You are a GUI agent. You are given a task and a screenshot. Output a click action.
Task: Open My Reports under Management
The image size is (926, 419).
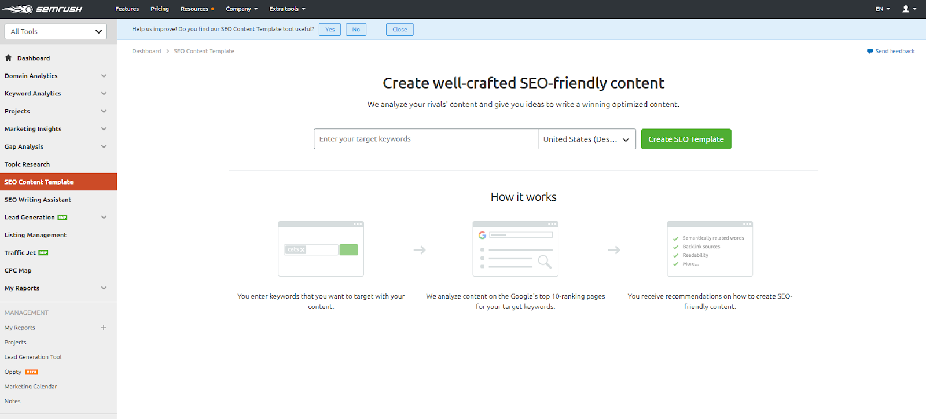pyautogui.click(x=20, y=328)
